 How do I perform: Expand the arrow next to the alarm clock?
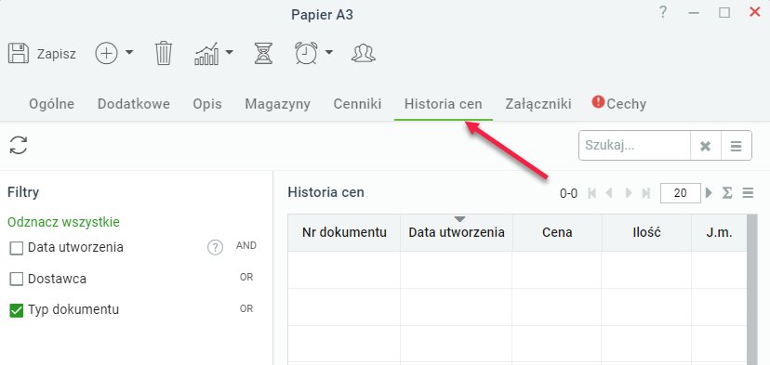point(329,52)
